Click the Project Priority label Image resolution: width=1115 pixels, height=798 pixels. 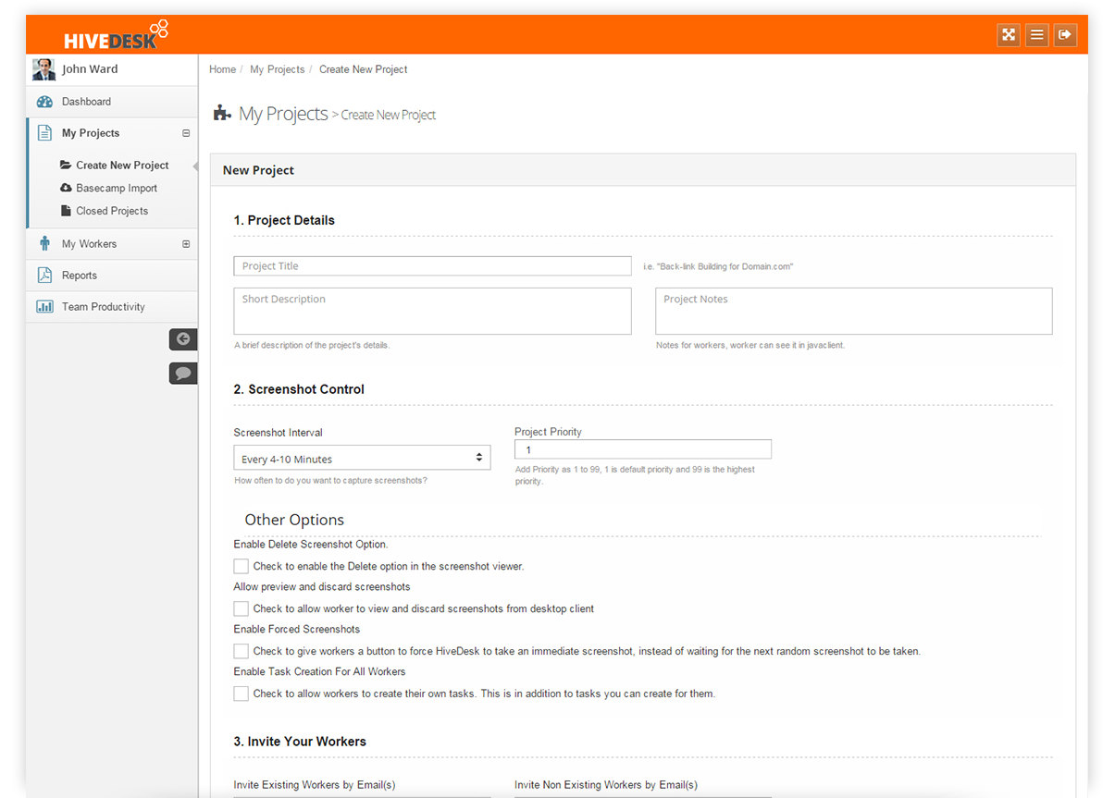(x=548, y=432)
